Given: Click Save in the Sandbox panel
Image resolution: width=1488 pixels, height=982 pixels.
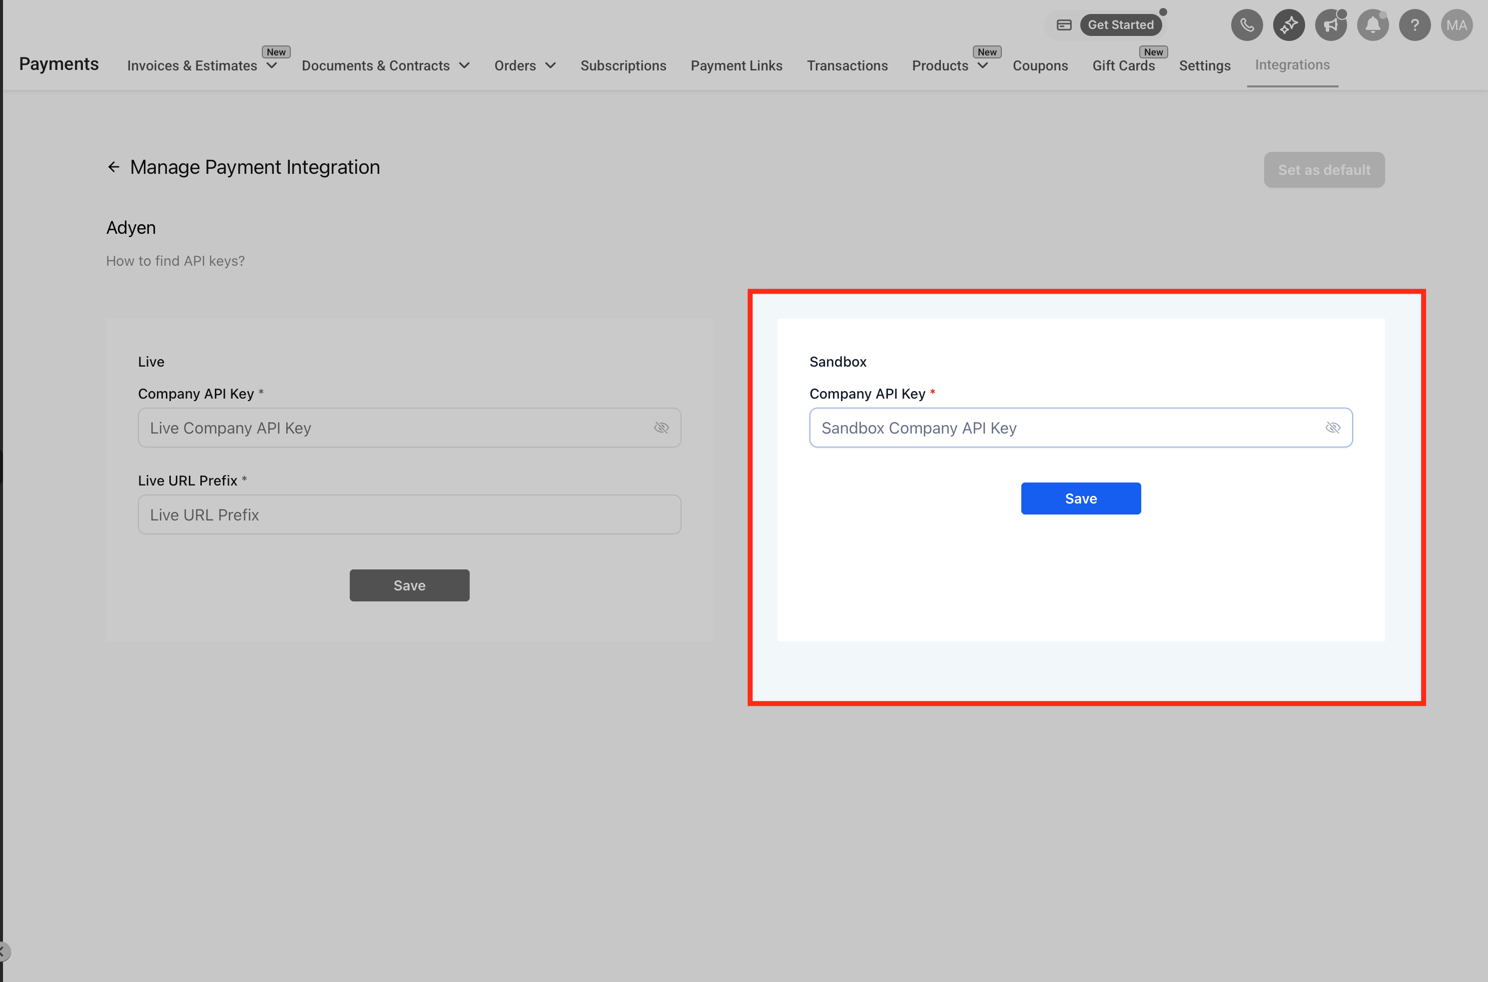Looking at the screenshot, I should click(1081, 498).
